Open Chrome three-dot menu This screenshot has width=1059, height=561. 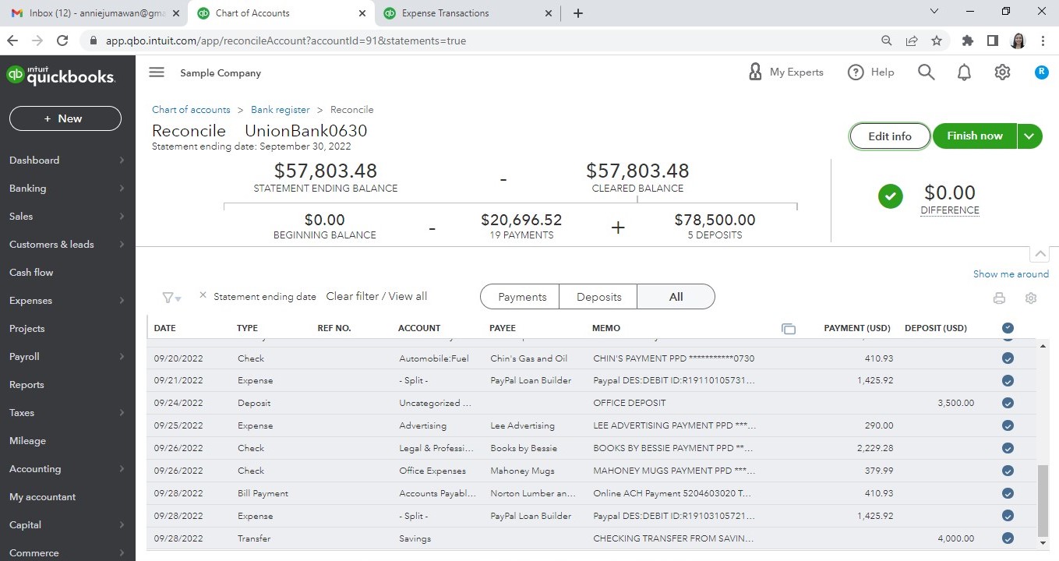[1043, 41]
